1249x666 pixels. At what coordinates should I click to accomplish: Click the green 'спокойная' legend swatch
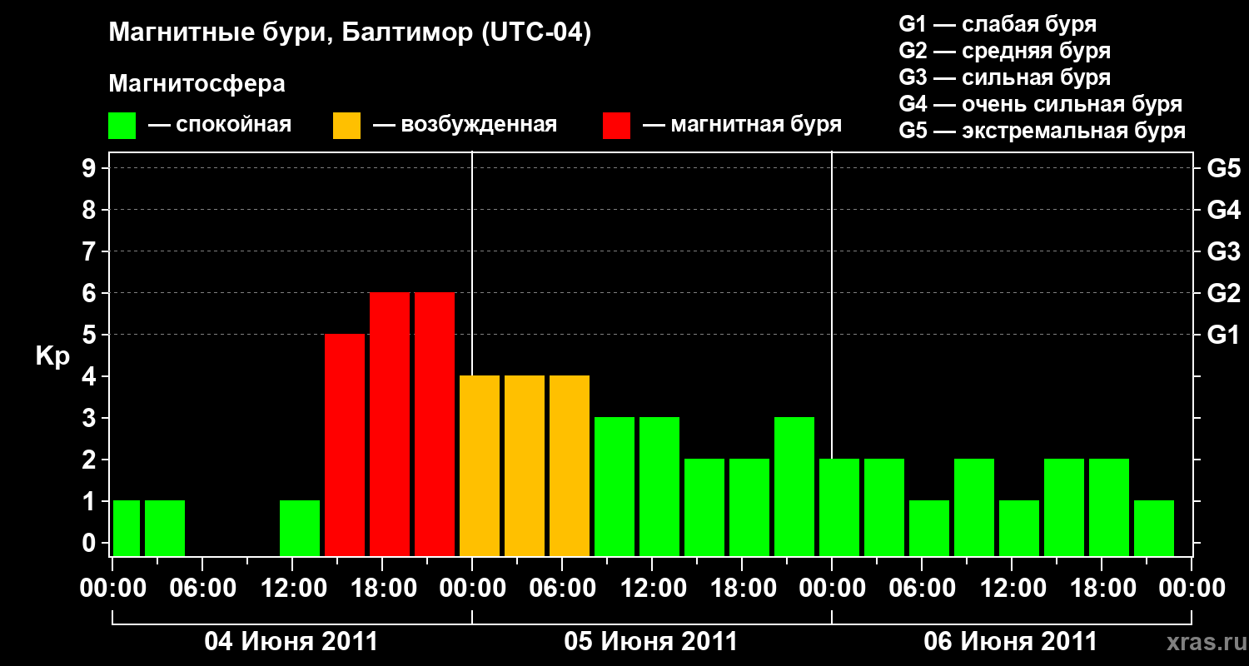coord(122,126)
